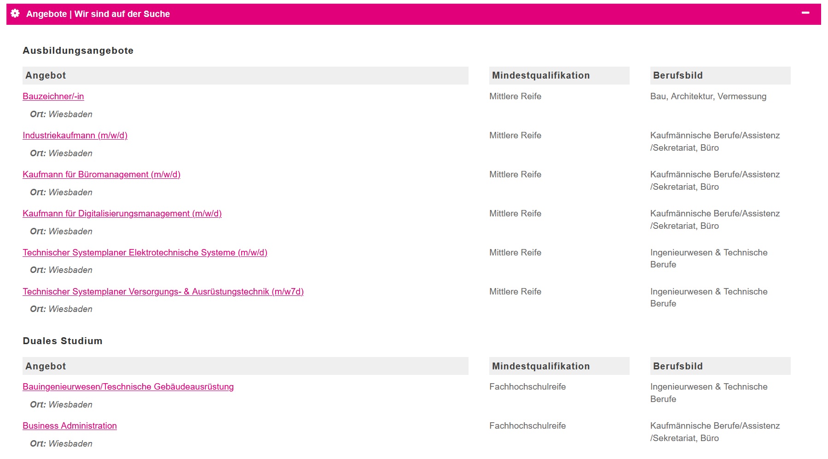Open Kaufmann für Digitalisierungsmanagement (m/w/d)
This screenshot has width=828, height=459.
point(122,213)
